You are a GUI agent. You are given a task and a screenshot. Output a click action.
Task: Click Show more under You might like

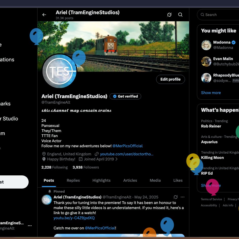click(211, 93)
